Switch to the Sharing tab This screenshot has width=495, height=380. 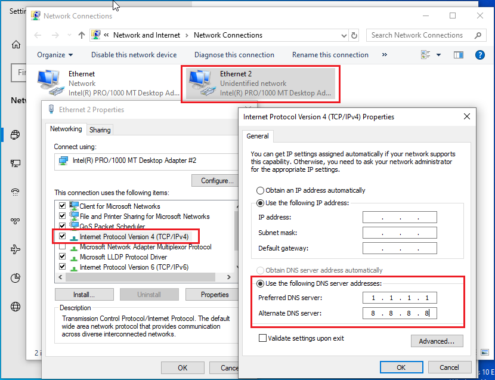click(100, 129)
